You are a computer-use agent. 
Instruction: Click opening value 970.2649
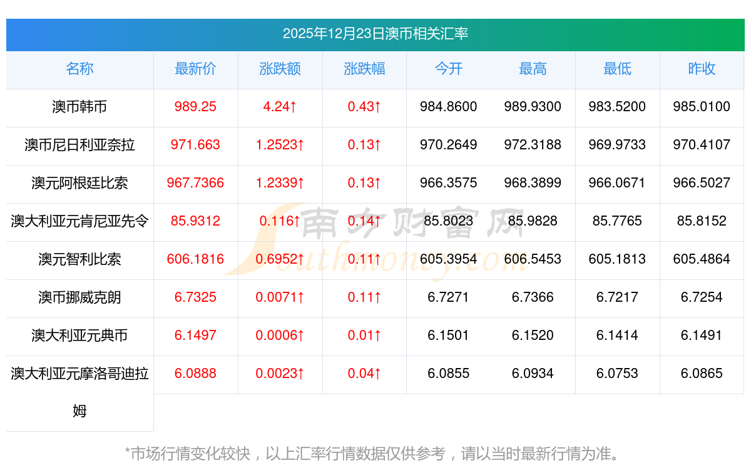tap(449, 145)
